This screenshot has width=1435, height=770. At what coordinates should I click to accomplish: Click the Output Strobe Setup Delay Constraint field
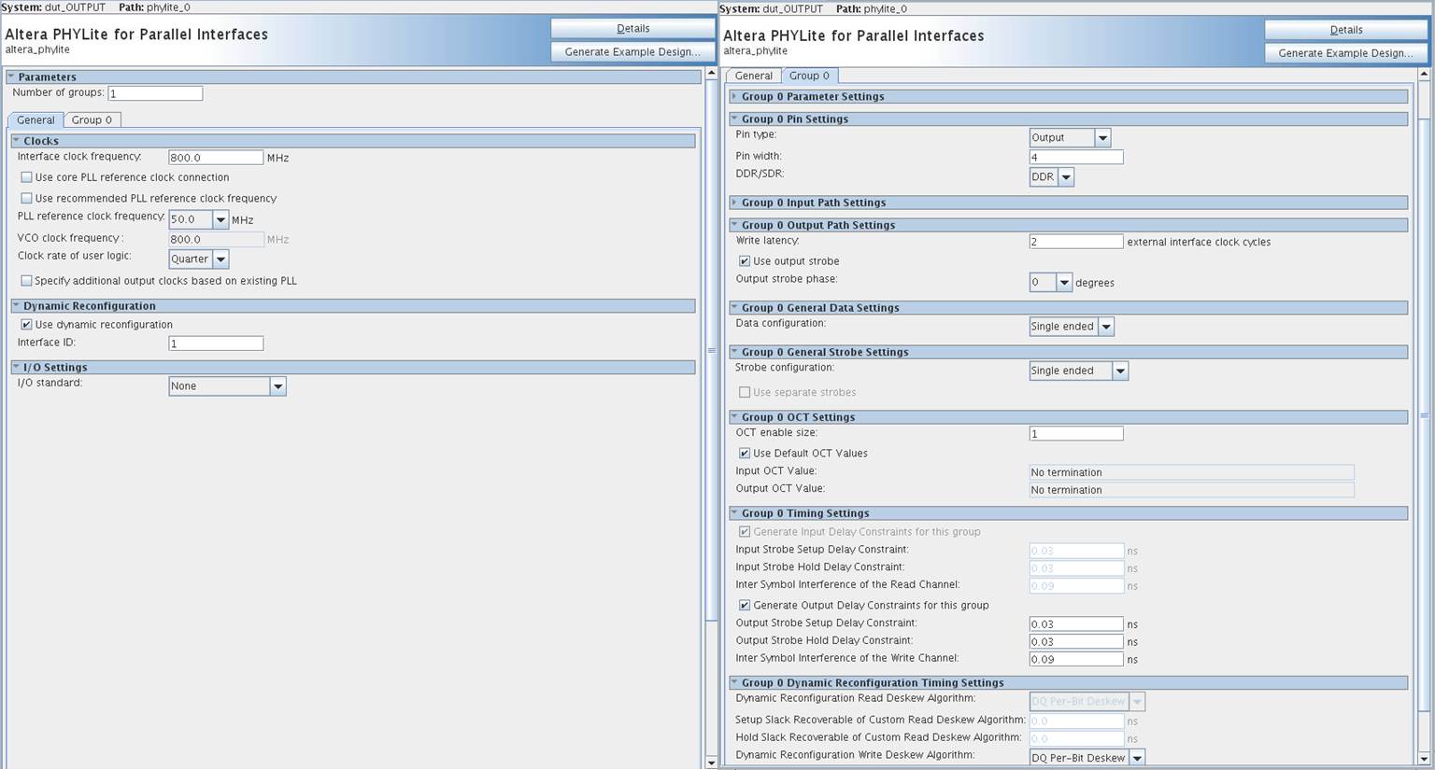[x=1076, y=624]
